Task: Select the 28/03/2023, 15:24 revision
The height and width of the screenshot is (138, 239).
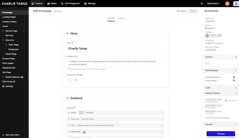Action: 214,105
